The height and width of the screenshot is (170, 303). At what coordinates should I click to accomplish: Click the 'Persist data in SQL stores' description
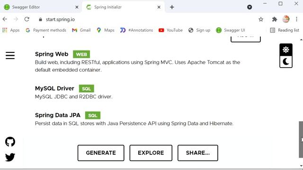point(134,123)
